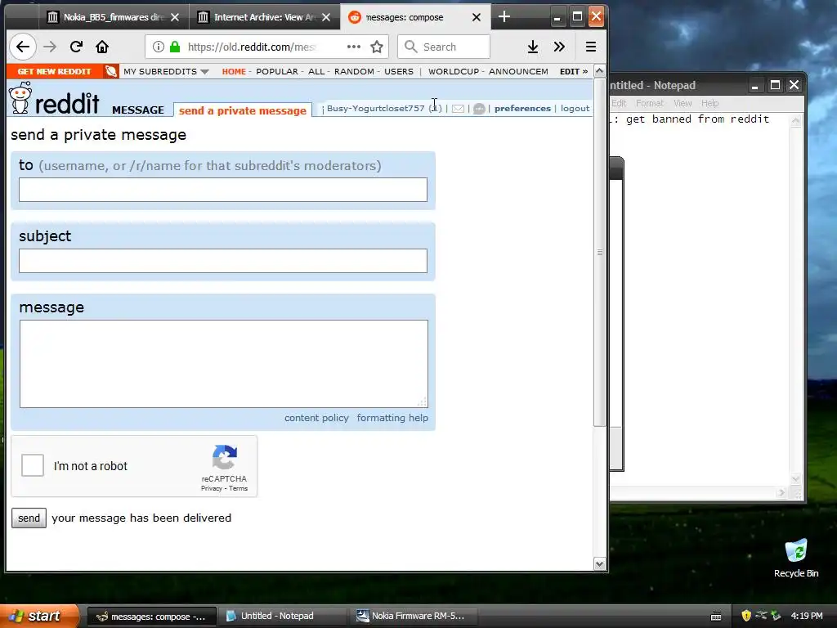Check the I'm not a robot box
The image size is (837, 628).
pos(33,465)
